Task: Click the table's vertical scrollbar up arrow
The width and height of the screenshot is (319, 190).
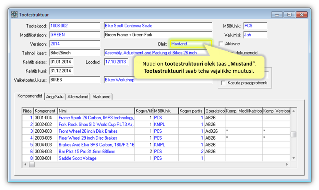Action: (x=294, y=111)
